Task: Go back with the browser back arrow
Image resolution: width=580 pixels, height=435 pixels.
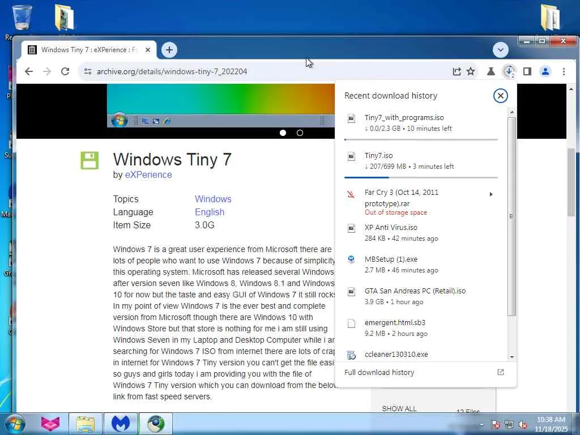Action: click(29, 71)
